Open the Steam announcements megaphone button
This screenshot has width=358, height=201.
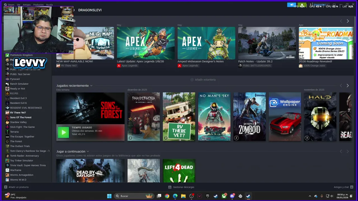pos(291,5)
